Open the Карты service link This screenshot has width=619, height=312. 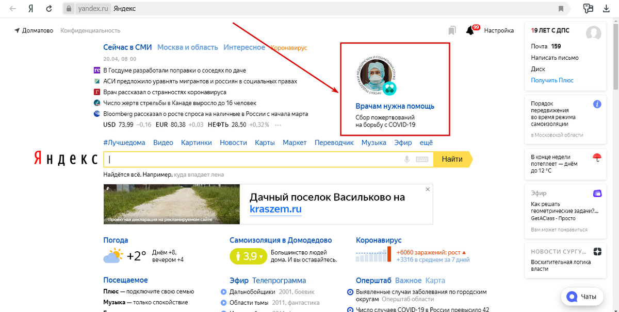coord(265,143)
